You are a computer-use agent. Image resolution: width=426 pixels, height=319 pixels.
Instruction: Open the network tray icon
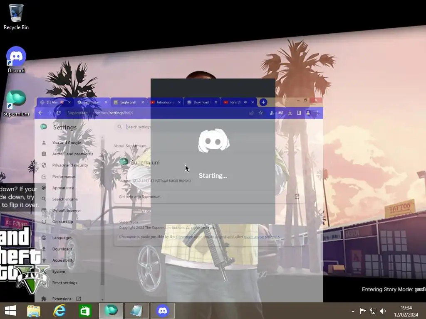373,311
